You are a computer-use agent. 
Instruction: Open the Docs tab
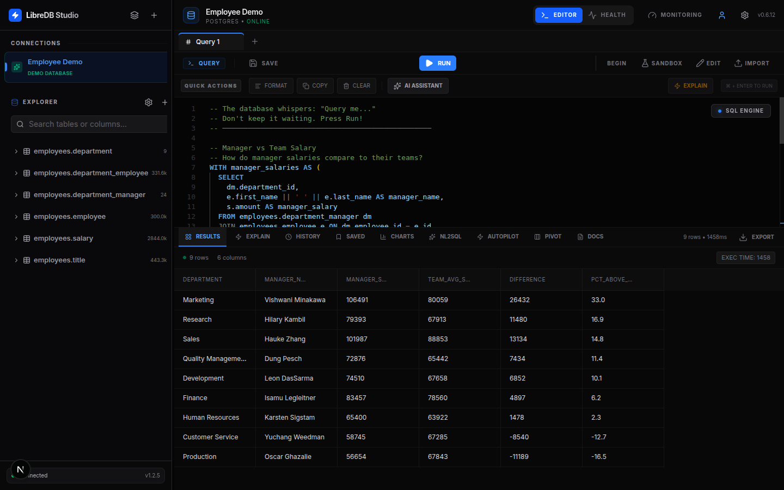click(590, 237)
